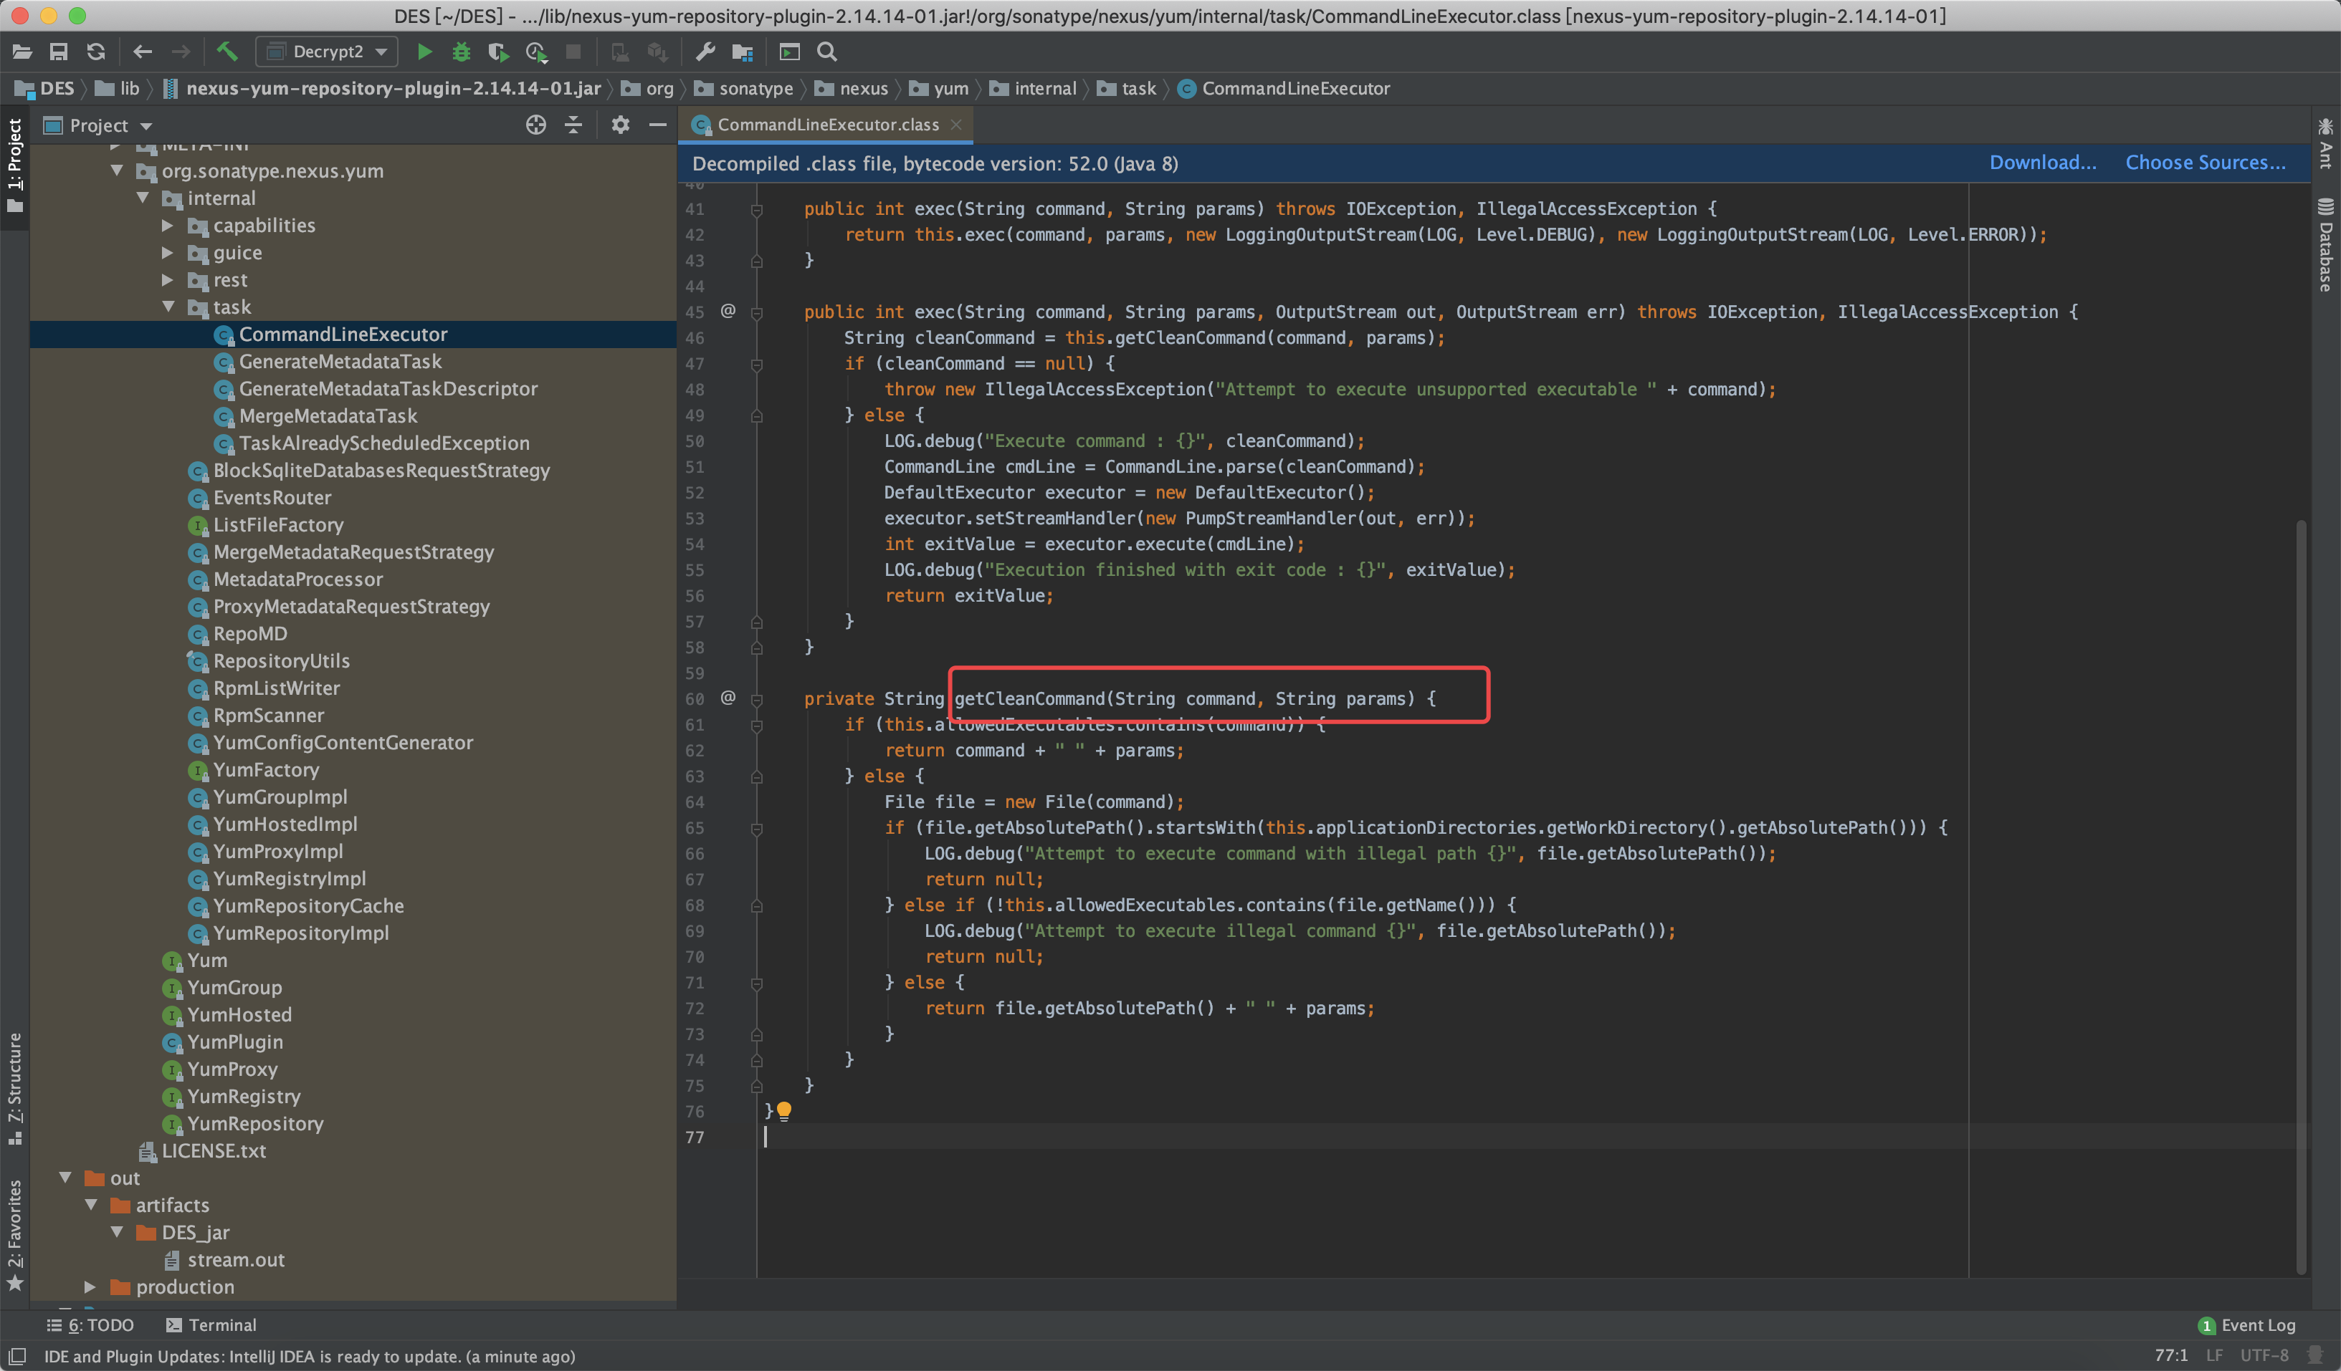Collapse the out folder
This screenshot has width=2341, height=1371.
pyautogui.click(x=65, y=1177)
